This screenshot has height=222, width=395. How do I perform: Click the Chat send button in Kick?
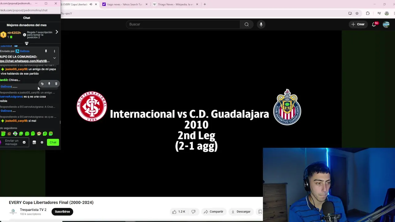point(53,142)
